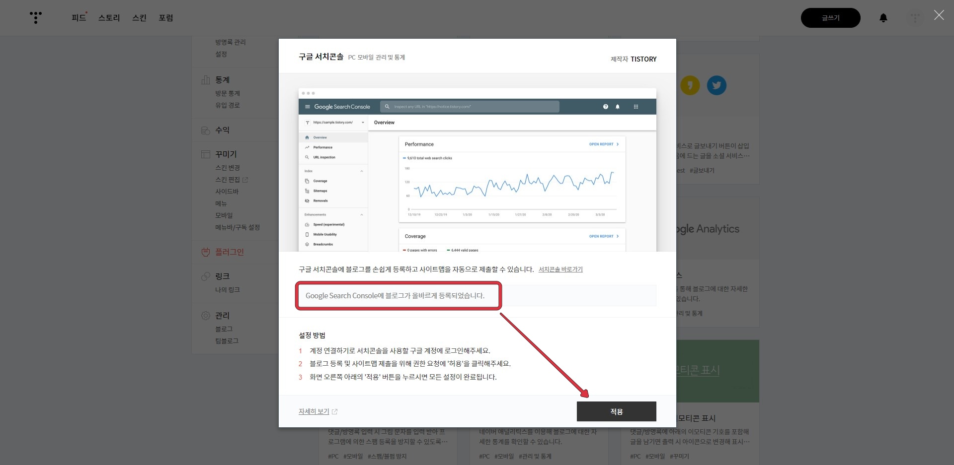Select 유입 경로 in the sidebar

[228, 105]
